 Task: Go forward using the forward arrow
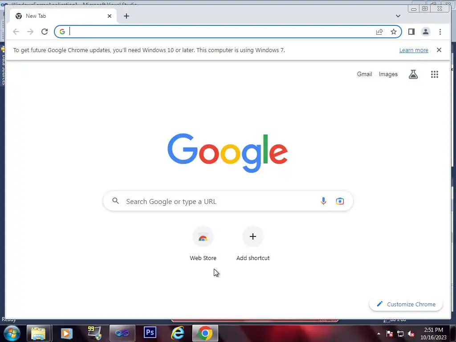click(30, 32)
